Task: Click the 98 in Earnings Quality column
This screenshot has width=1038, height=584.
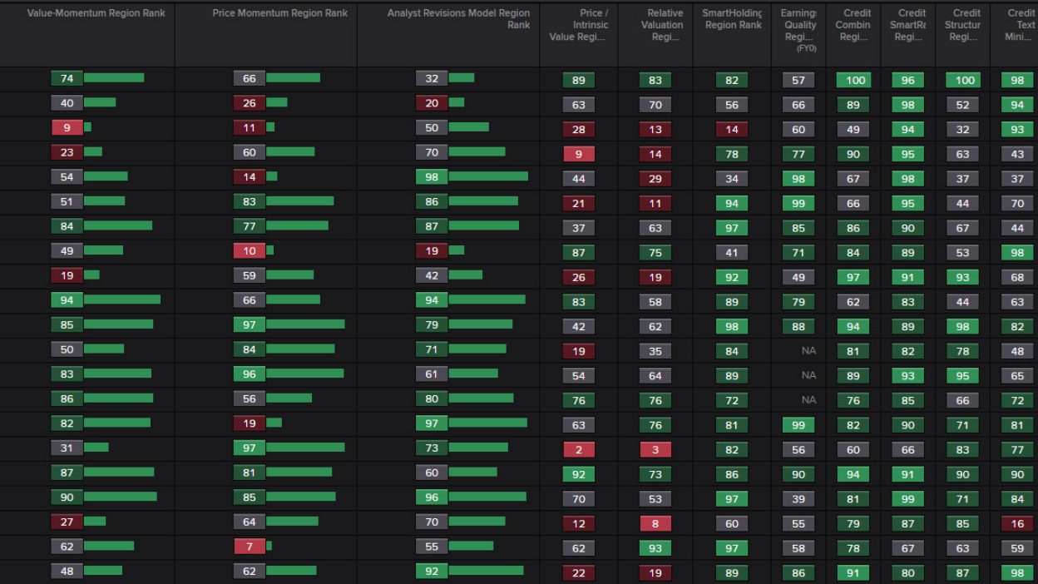Action: pos(798,179)
